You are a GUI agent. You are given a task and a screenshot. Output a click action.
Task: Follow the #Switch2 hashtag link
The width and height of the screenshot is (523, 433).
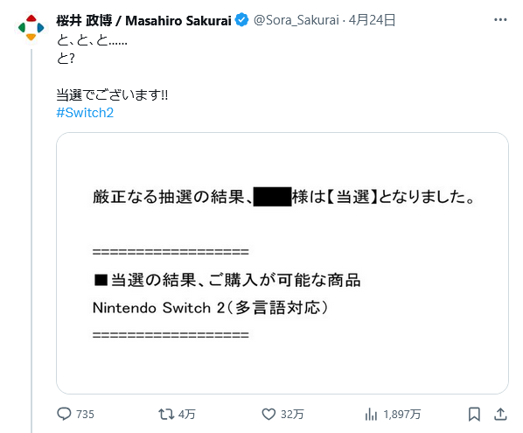pyautogui.click(x=85, y=113)
